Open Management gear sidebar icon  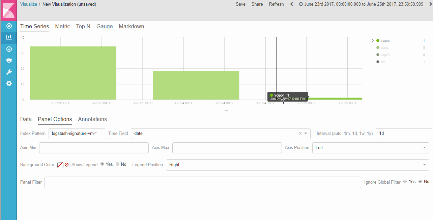click(9, 83)
